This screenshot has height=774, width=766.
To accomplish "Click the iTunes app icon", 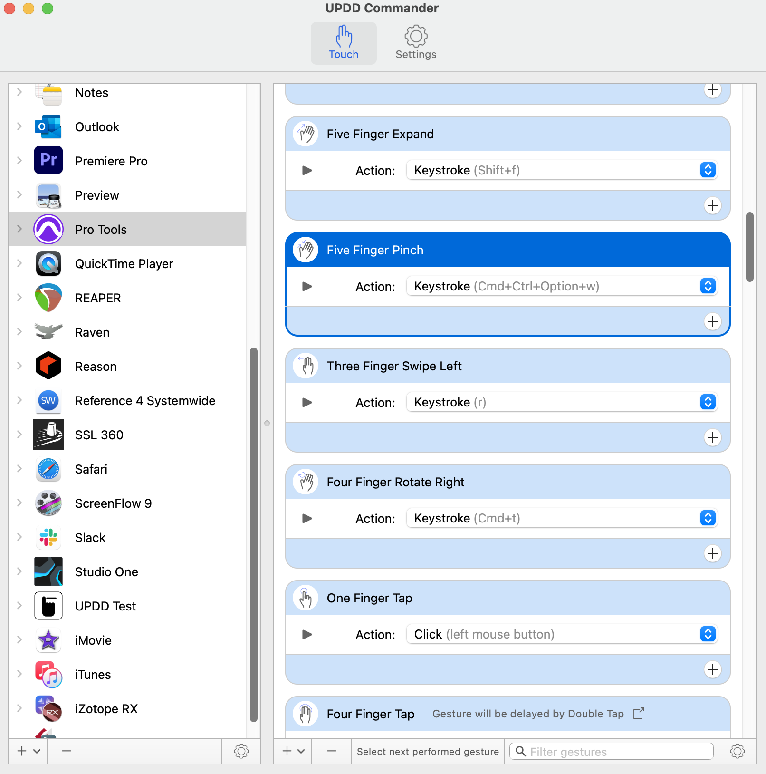I will [48, 674].
